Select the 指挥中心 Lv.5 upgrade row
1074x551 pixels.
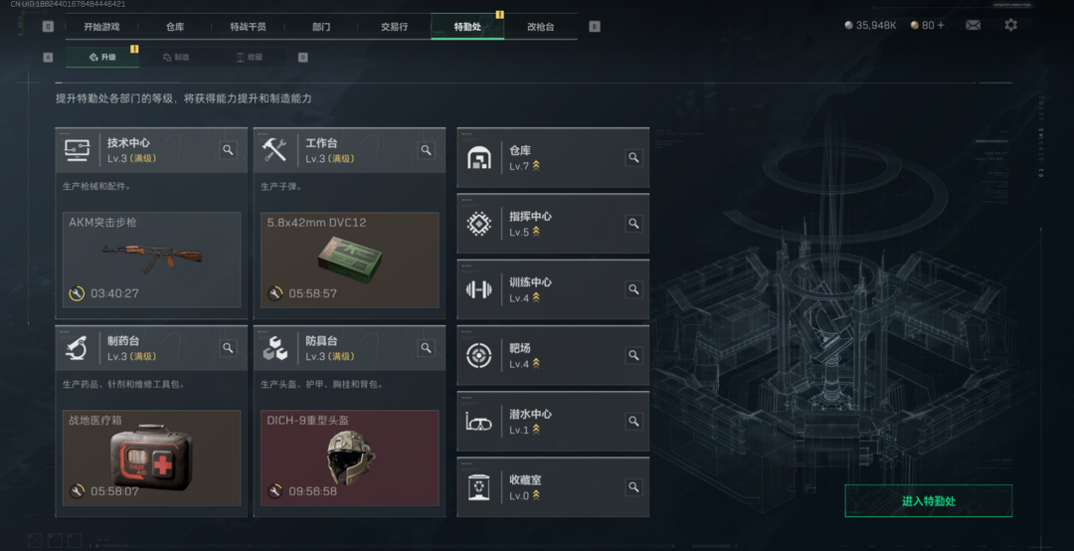coord(553,224)
